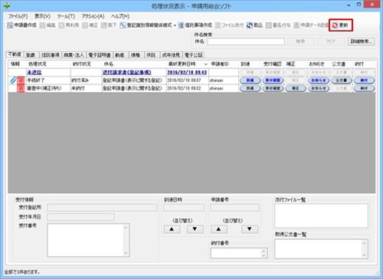383x279 pixels.
Task: Switch to the 電子公証 tab
Action: click(193, 55)
